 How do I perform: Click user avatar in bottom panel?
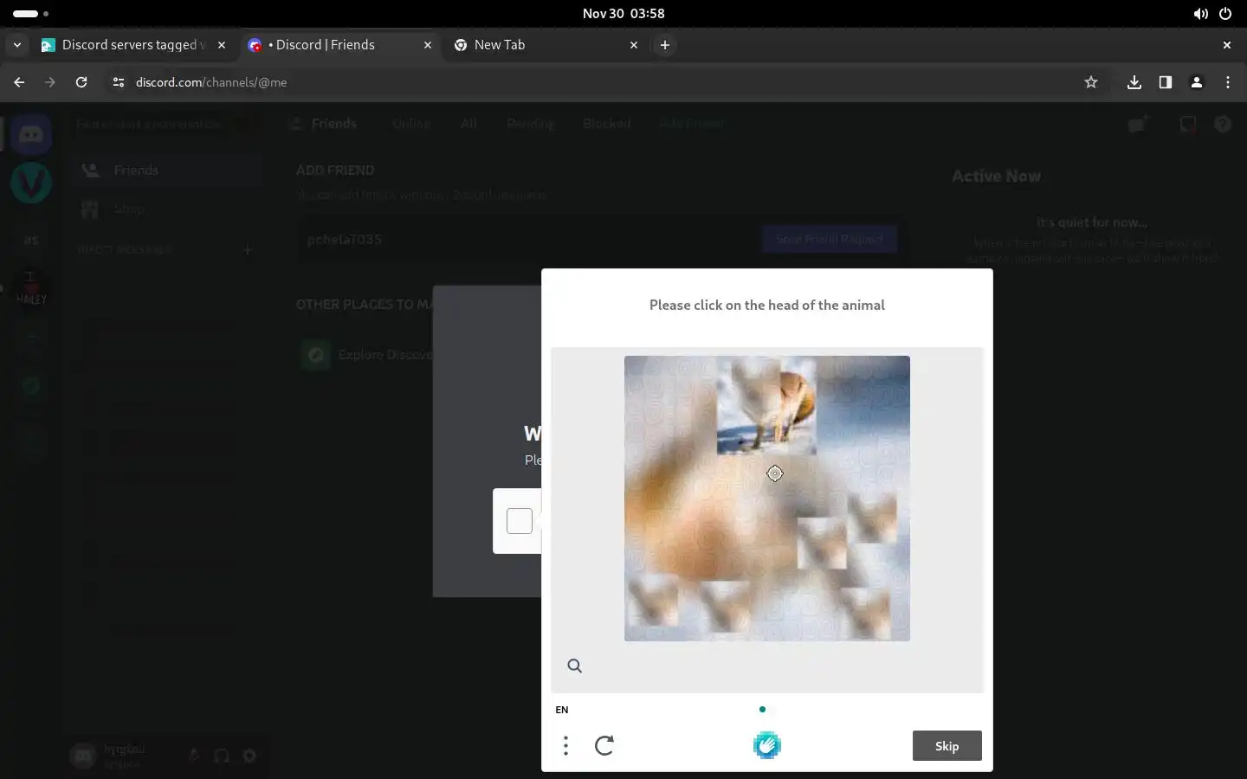tap(83, 756)
